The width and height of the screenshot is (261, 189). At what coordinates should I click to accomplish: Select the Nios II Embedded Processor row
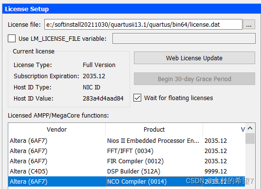127,141
